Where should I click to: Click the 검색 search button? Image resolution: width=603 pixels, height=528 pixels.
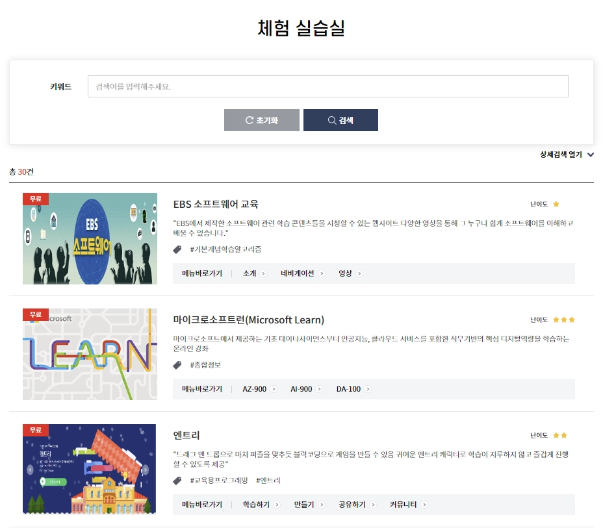340,120
